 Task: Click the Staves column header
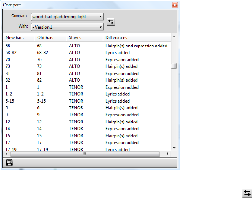[x=85, y=38]
